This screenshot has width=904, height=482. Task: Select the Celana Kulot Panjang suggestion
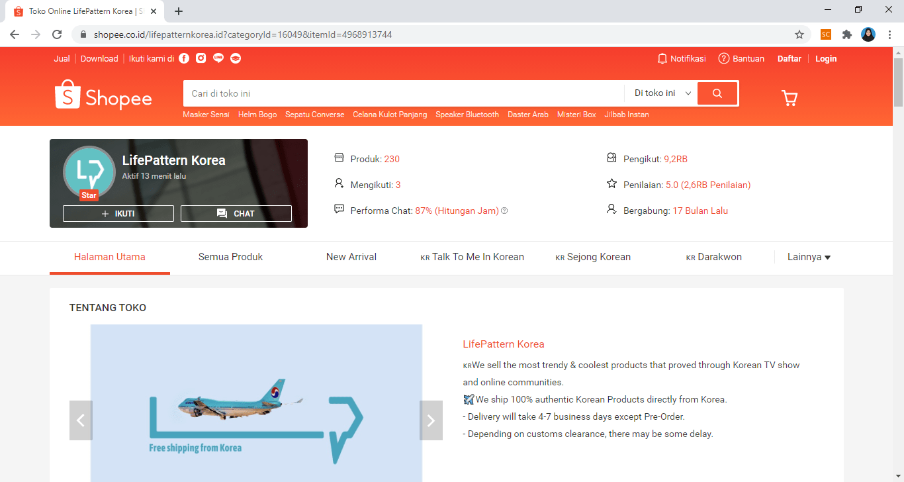coord(390,115)
